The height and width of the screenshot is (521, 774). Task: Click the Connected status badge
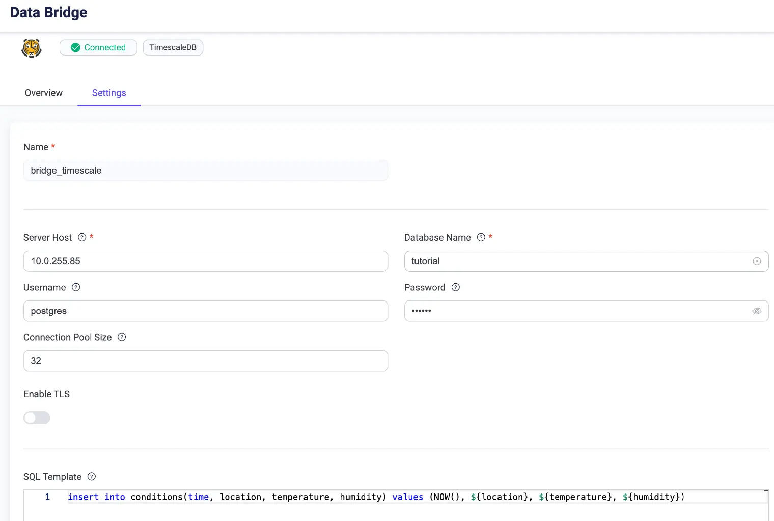click(98, 47)
